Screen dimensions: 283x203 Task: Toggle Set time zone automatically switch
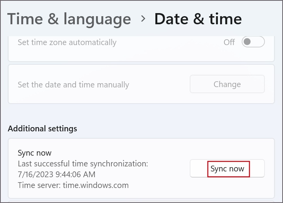253,42
